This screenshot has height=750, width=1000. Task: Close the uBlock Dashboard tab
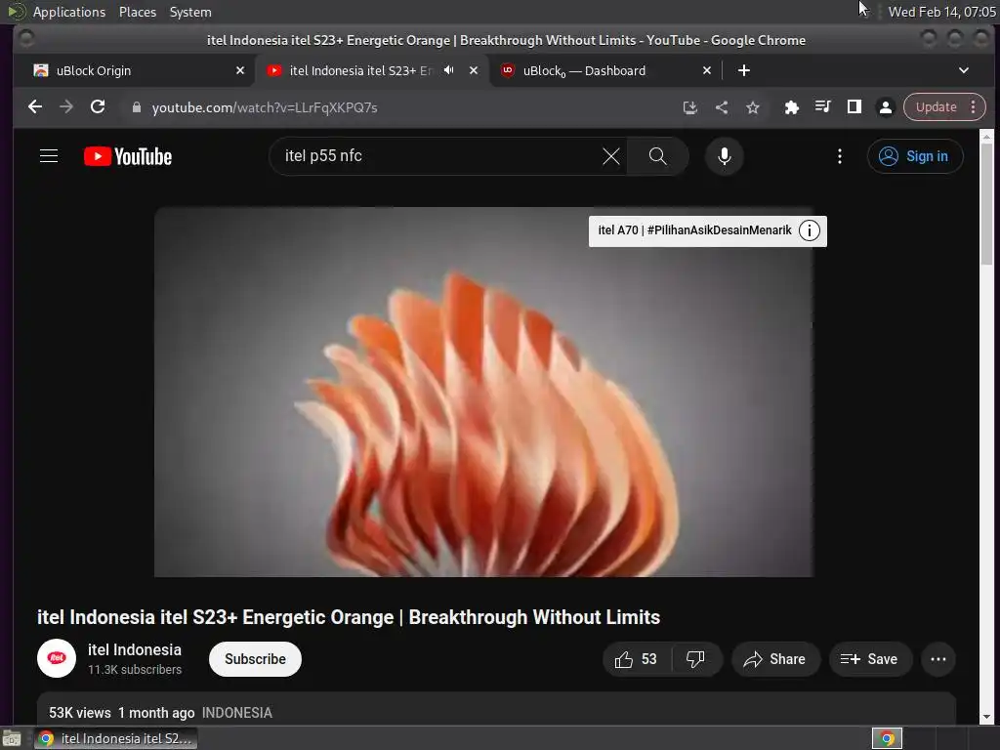tap(707, 70)
